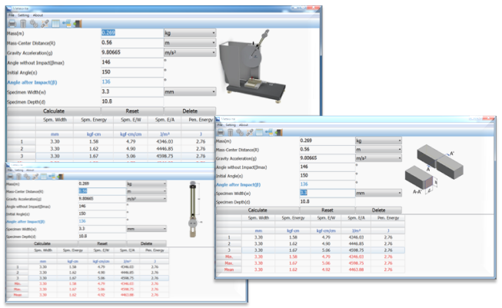Open the kg mass unit dropdown in the top-left window

[x=189, y=34]
